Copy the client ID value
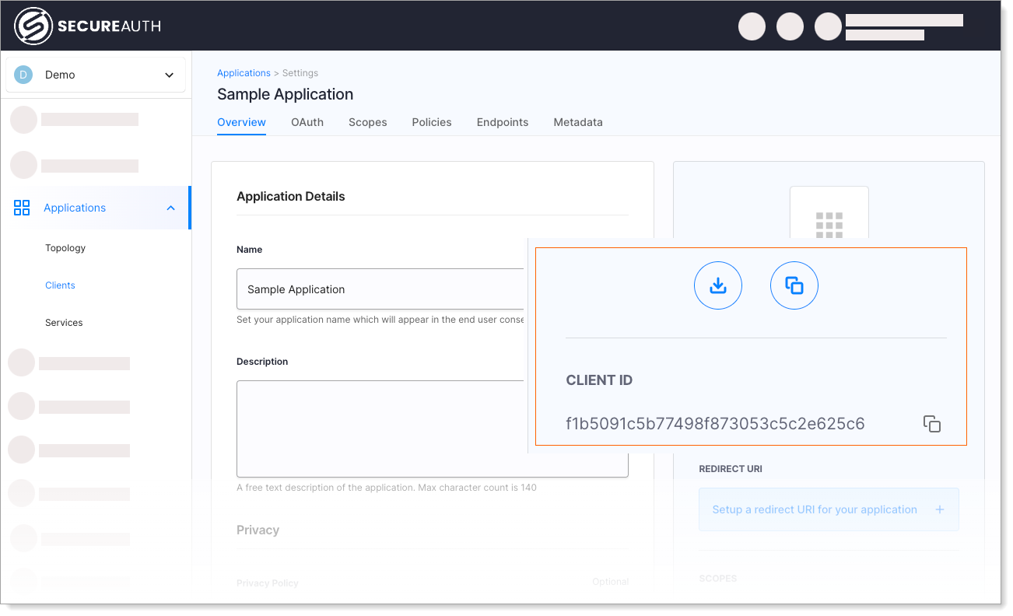The height and width of the screenshot is (616, 1013). [x=932, y=424]
